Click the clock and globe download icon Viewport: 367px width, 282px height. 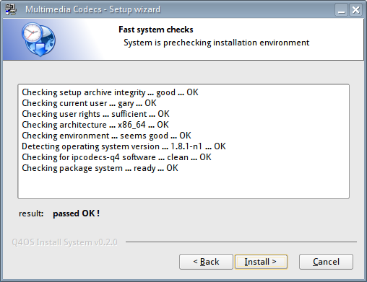click(38, 40)
